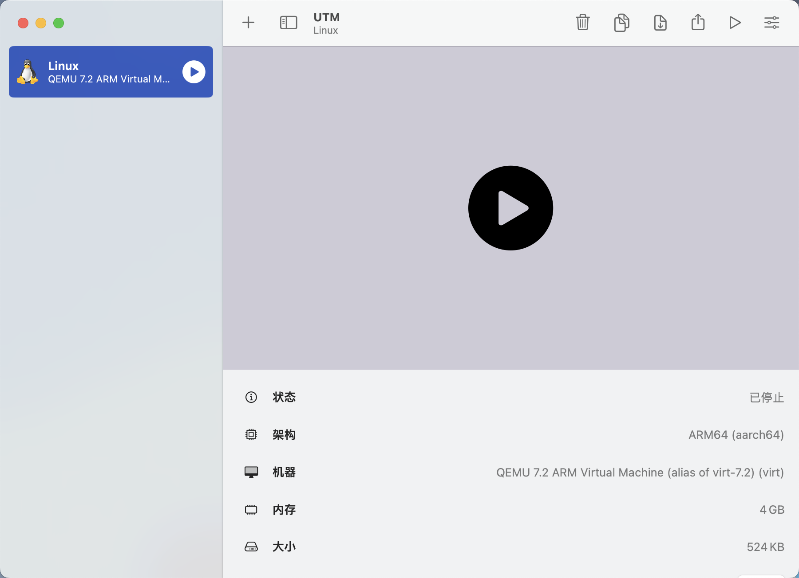Open the share menu for VM
This screenshot has width=799, height=578.
coord(698,23)
